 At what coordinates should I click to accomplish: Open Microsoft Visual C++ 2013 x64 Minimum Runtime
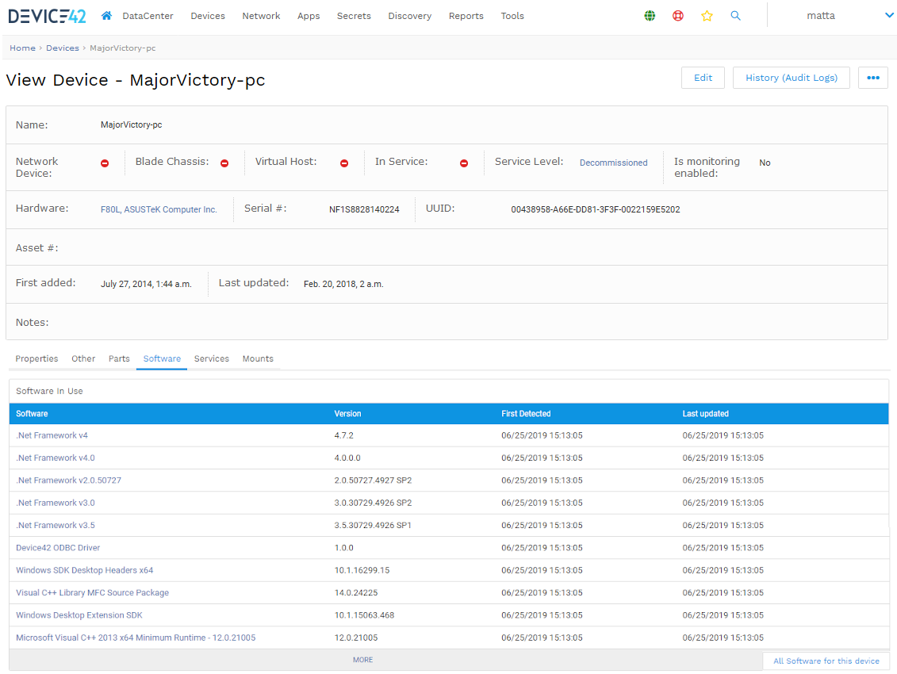coord(136,638)
